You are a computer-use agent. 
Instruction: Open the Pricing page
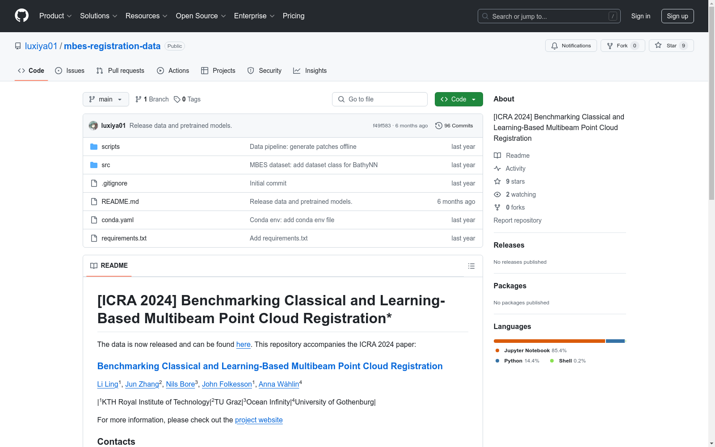294,16
